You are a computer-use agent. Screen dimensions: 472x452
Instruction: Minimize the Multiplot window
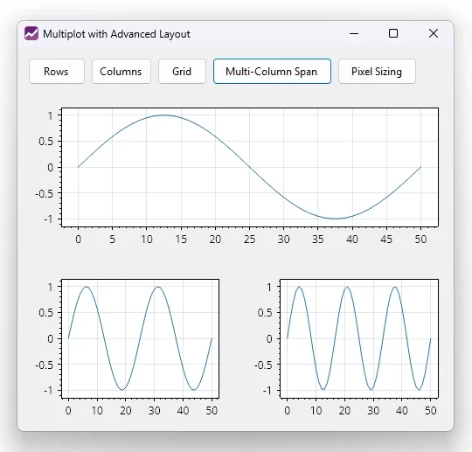(354, 33)
